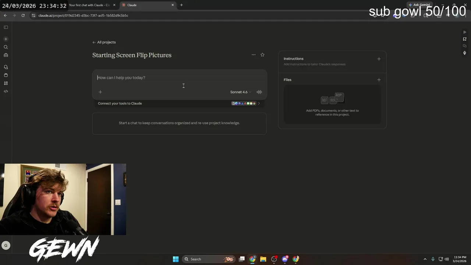Open the volume control in system tray
The height and width of the screenshot is (265, 471).
(447, 259)
